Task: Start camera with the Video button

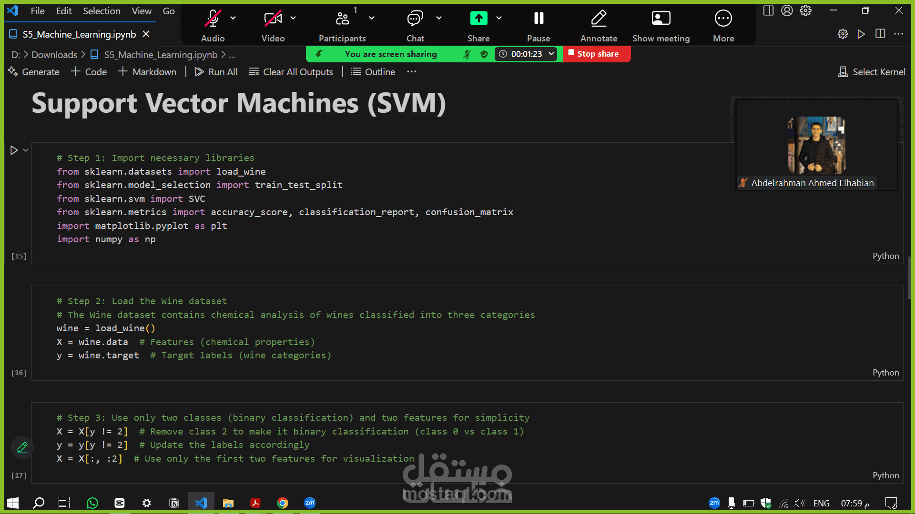Action: point(273,19)
